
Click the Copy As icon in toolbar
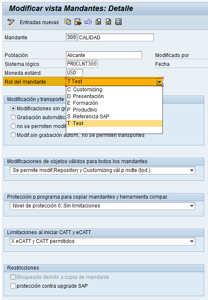(x=68, y=22)
